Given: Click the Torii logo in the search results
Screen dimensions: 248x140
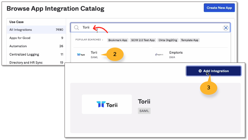Looking at the screenshot, I should click(x=81, y=54).
